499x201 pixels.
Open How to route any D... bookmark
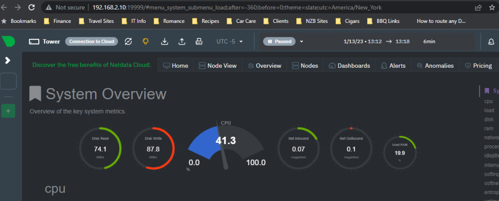(x=441, y=21)
